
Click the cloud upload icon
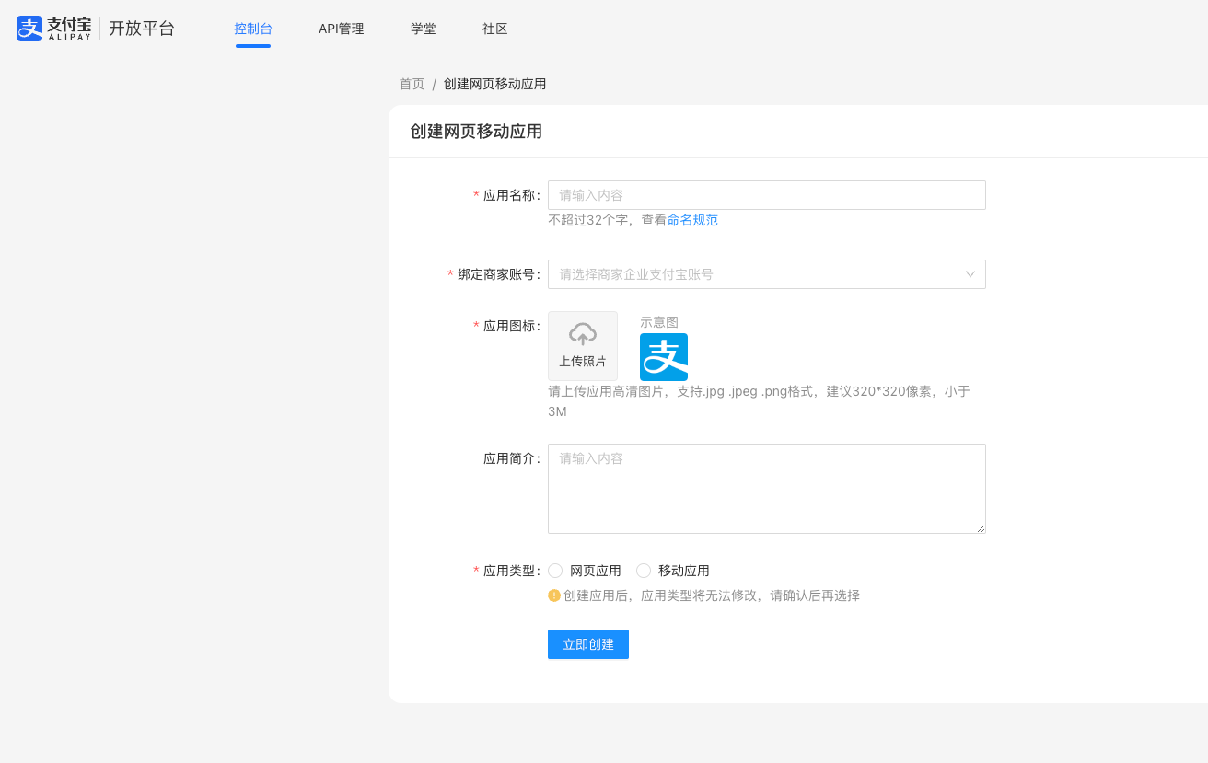583,333
